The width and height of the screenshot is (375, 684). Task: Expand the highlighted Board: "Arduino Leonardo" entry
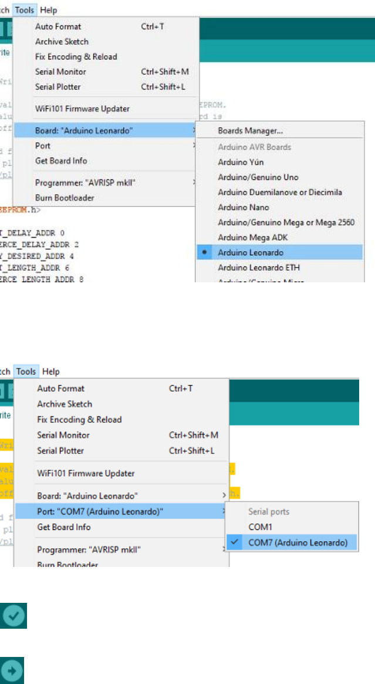pos(105,131)
